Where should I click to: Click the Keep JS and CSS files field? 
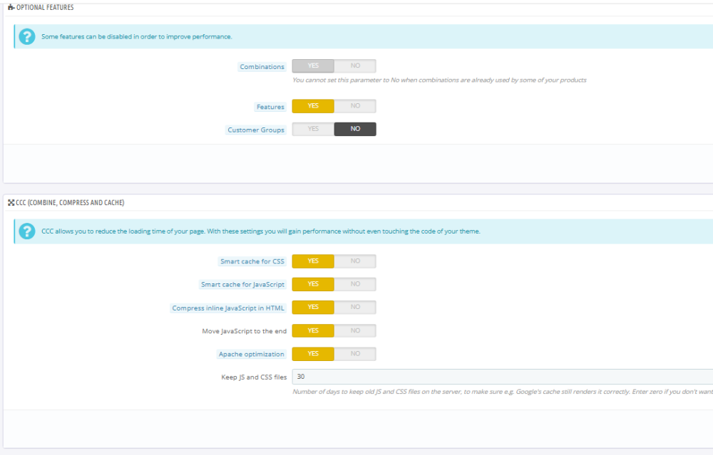tap(499, 377)
